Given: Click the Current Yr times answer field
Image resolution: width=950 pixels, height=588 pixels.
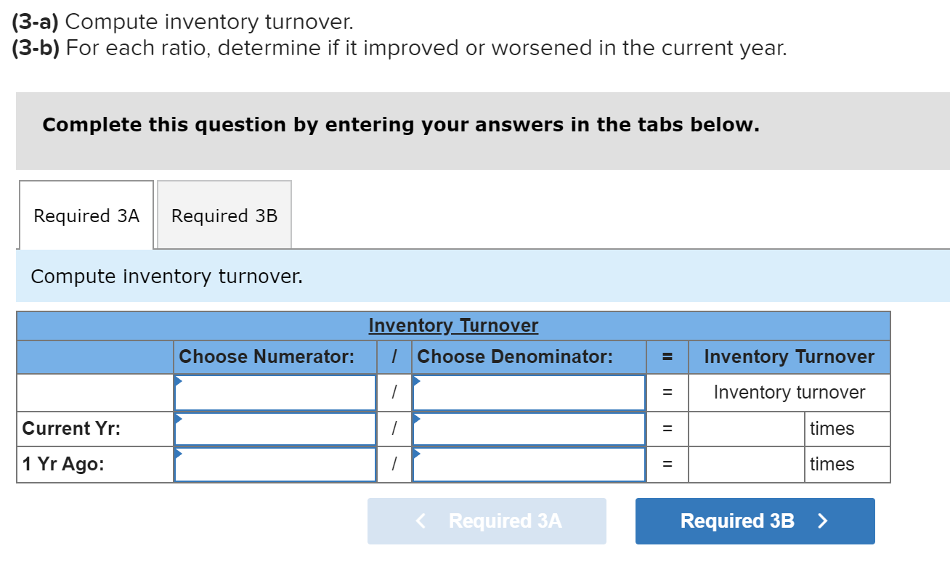Looking at the screenshot, I should [x=745, y=428].
